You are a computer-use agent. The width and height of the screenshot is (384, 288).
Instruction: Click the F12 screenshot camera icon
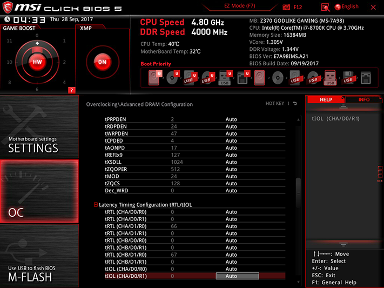click(x=286, y=7)
